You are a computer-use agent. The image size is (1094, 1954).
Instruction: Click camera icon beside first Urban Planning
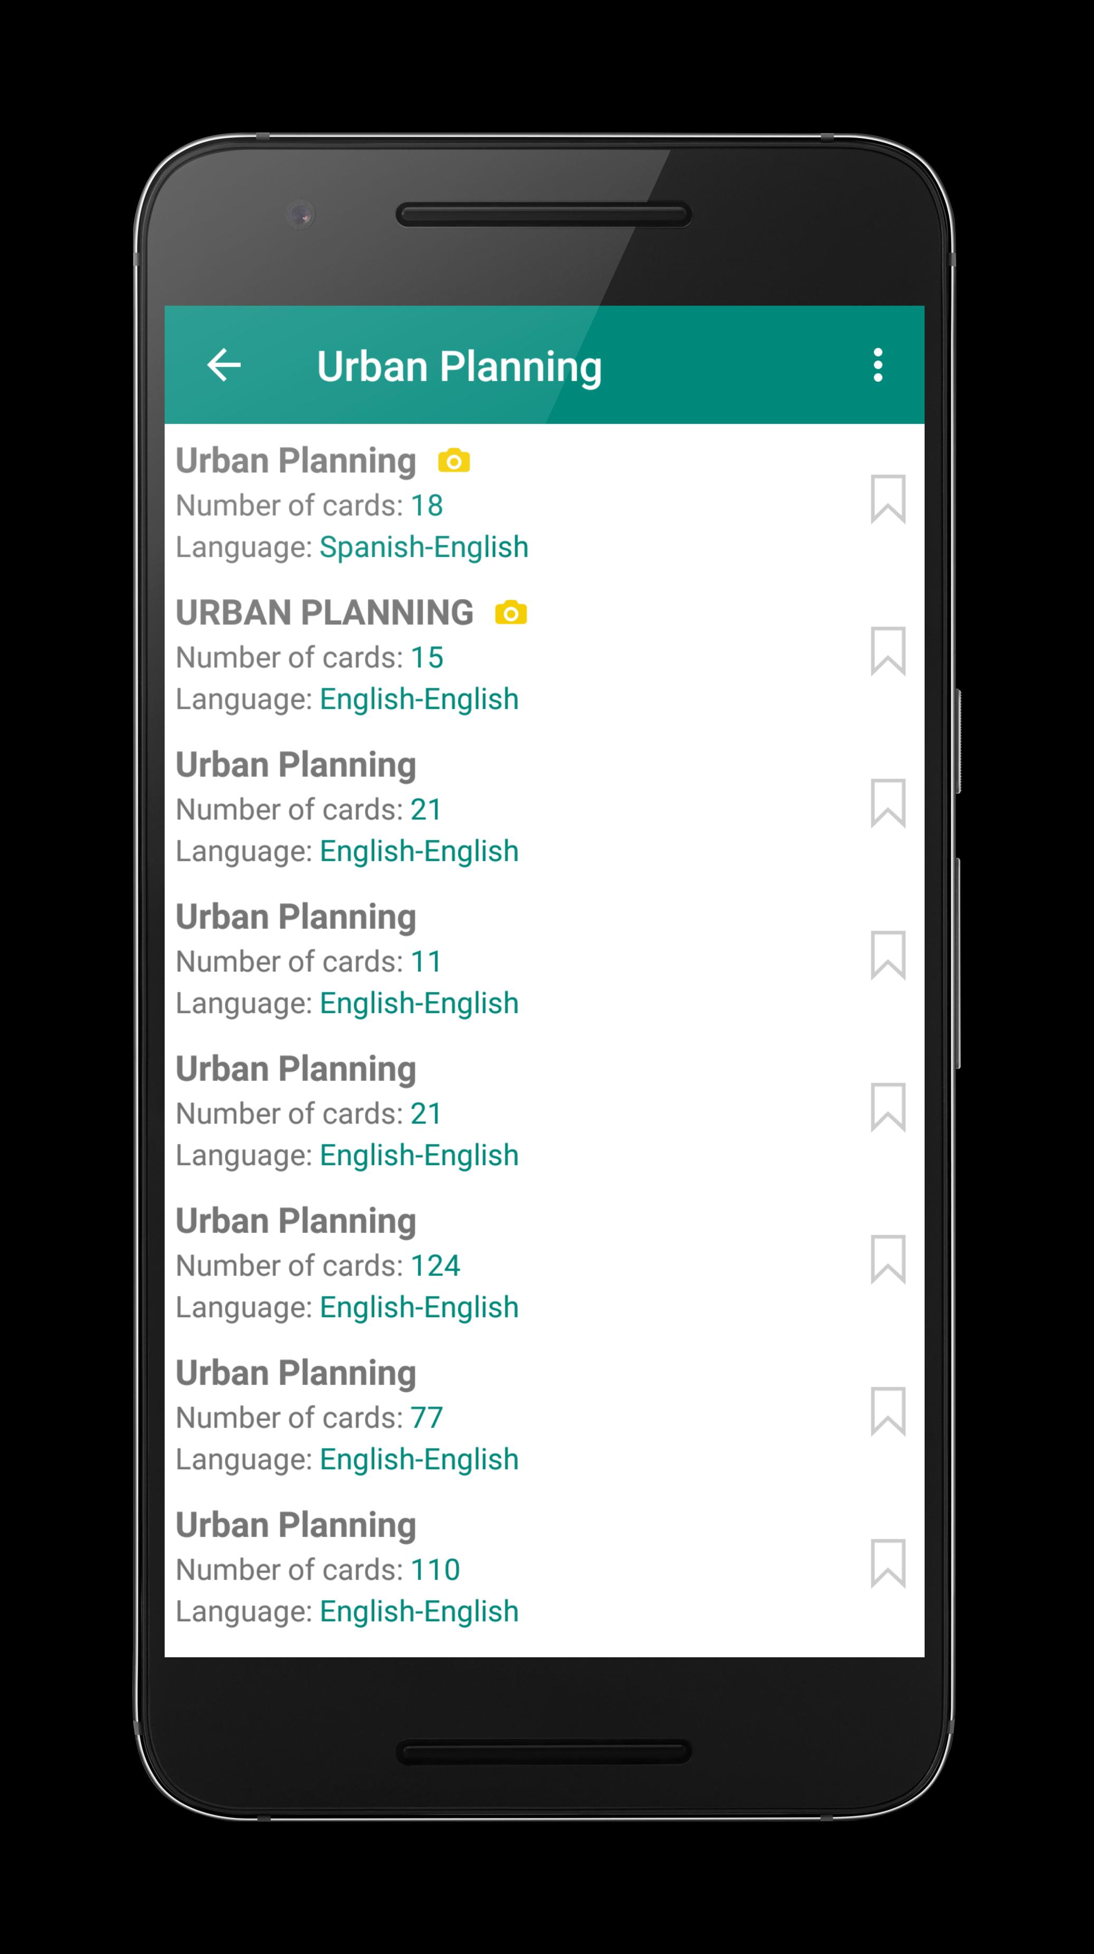tap(454, 460)
